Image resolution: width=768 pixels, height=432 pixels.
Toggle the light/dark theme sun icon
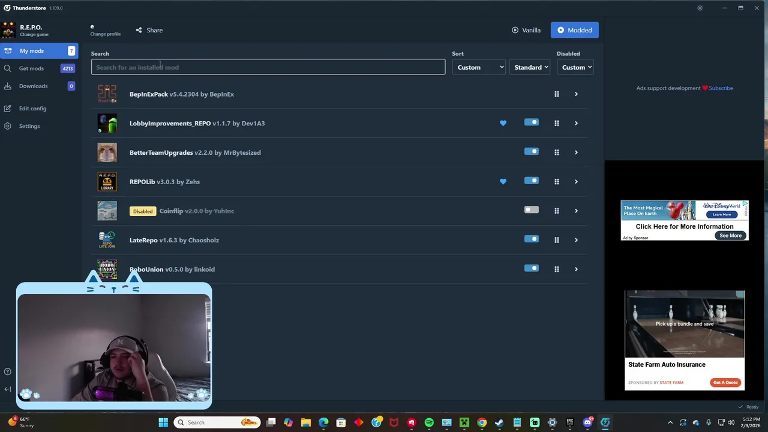700,8
